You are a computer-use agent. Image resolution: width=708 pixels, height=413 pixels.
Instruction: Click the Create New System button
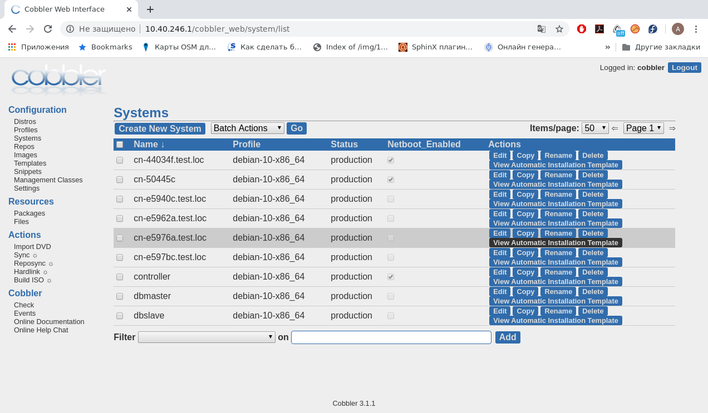(160, 129)
